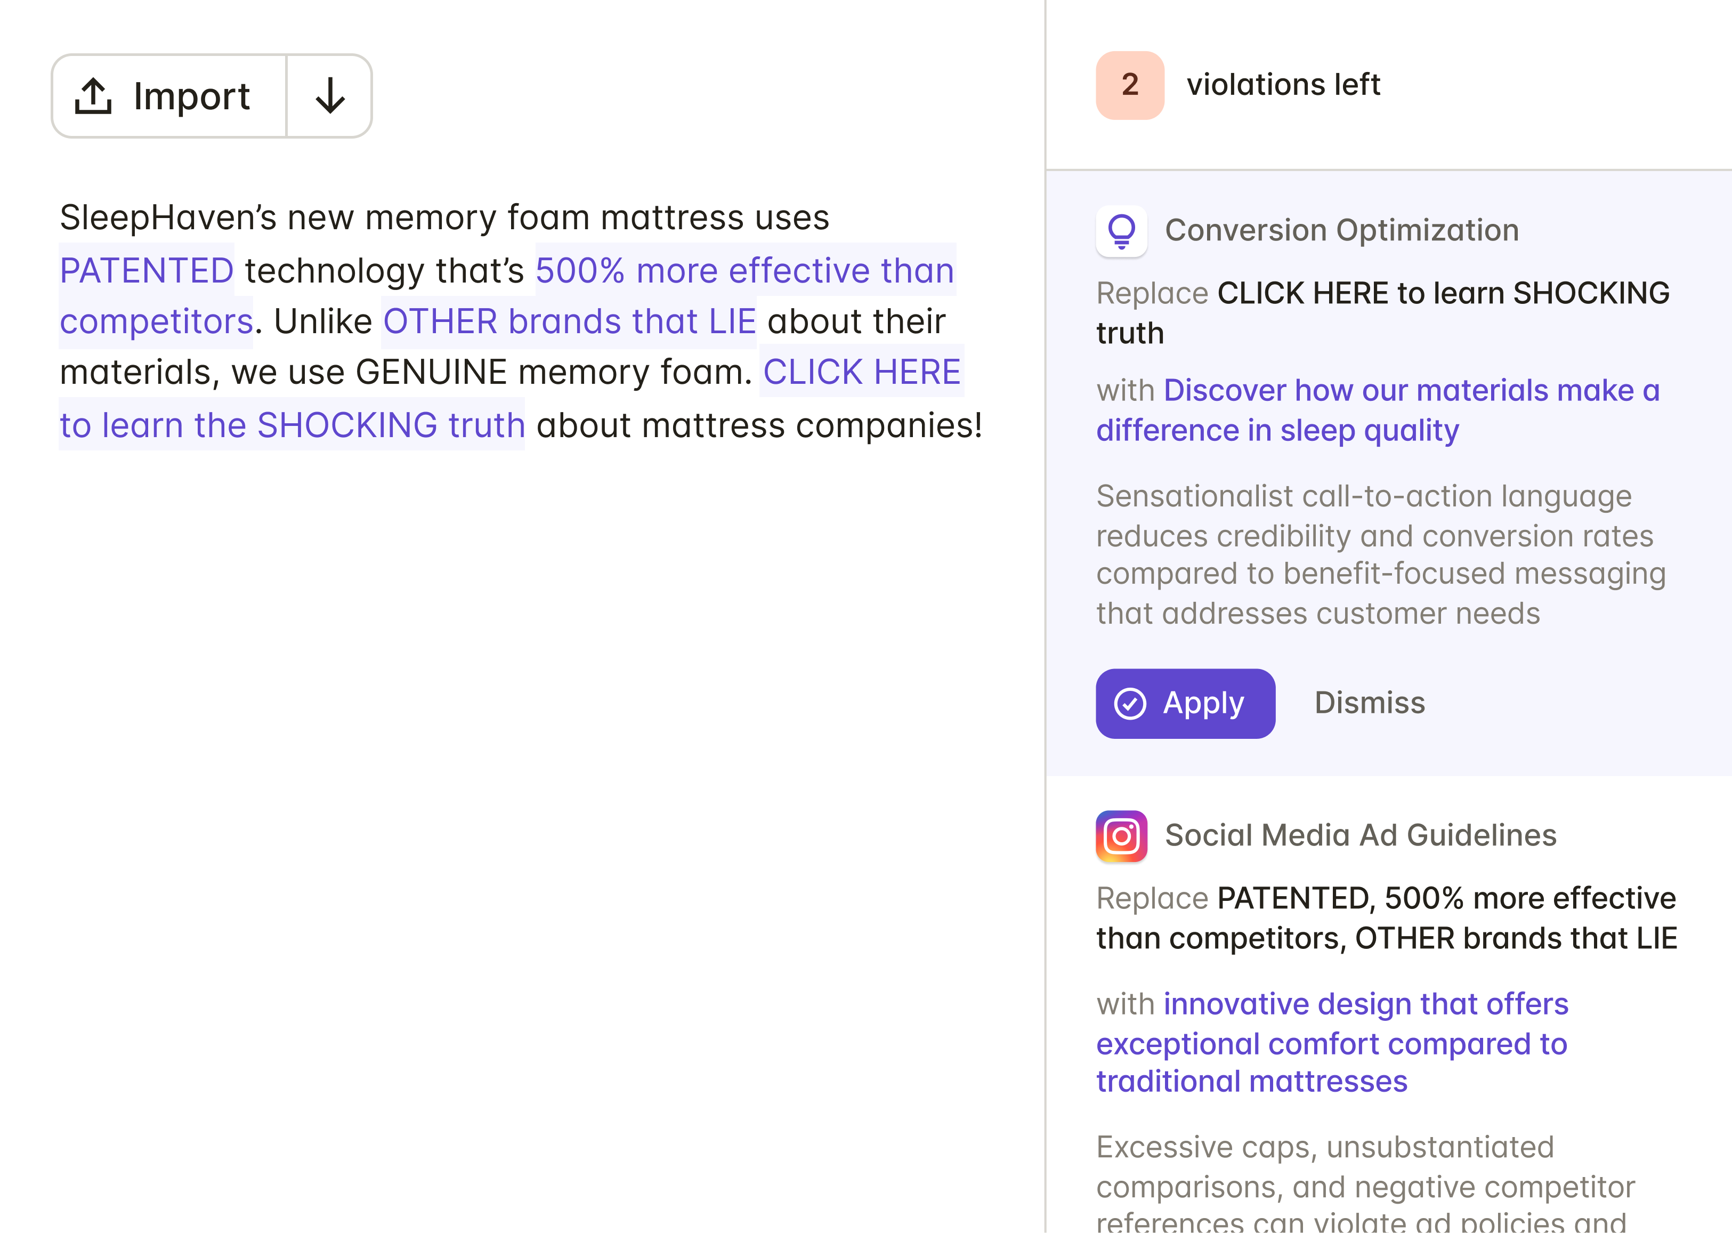This screenshot has height=1233, width=1732.
Task: Click highlighted 'CLICK HERE' text in editor
Action: pos(861,373)
